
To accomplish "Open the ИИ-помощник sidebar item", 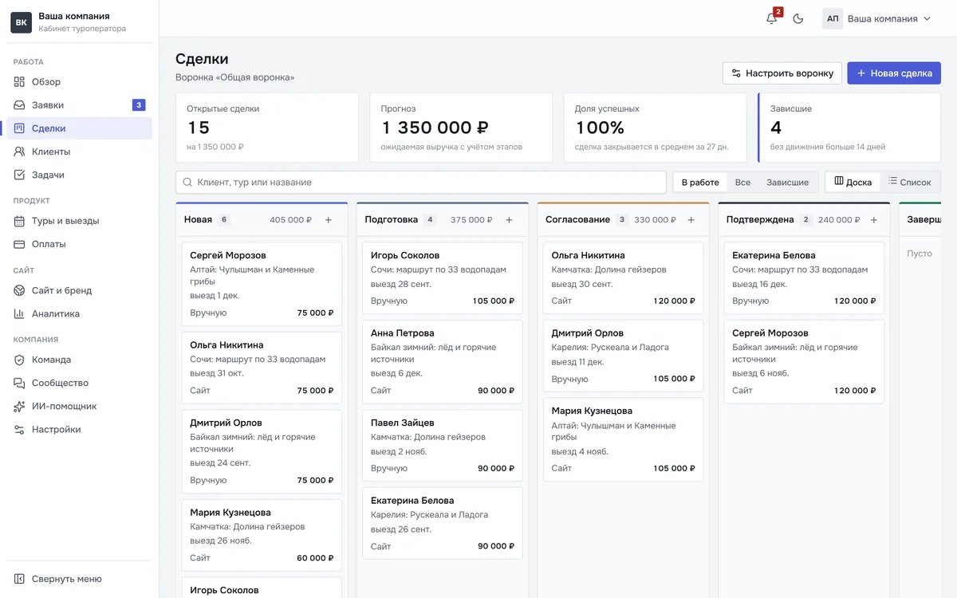I will coord(79,406).
